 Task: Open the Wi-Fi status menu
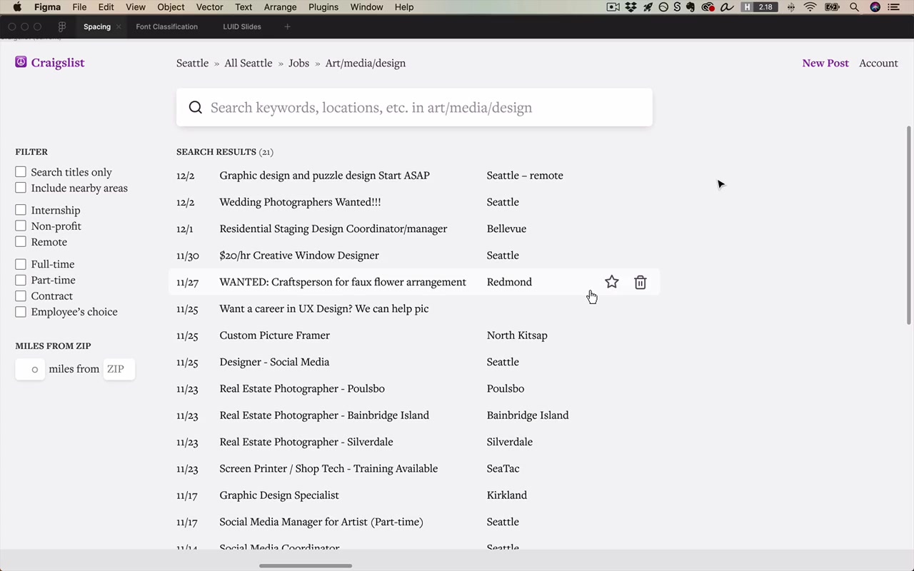point(810,7)
